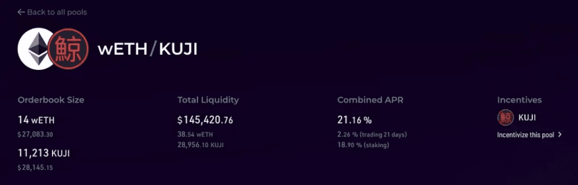Click the 2.26 % trading APR line
The height and width of the screenshot is (185, 578).
tap(372, 134)
